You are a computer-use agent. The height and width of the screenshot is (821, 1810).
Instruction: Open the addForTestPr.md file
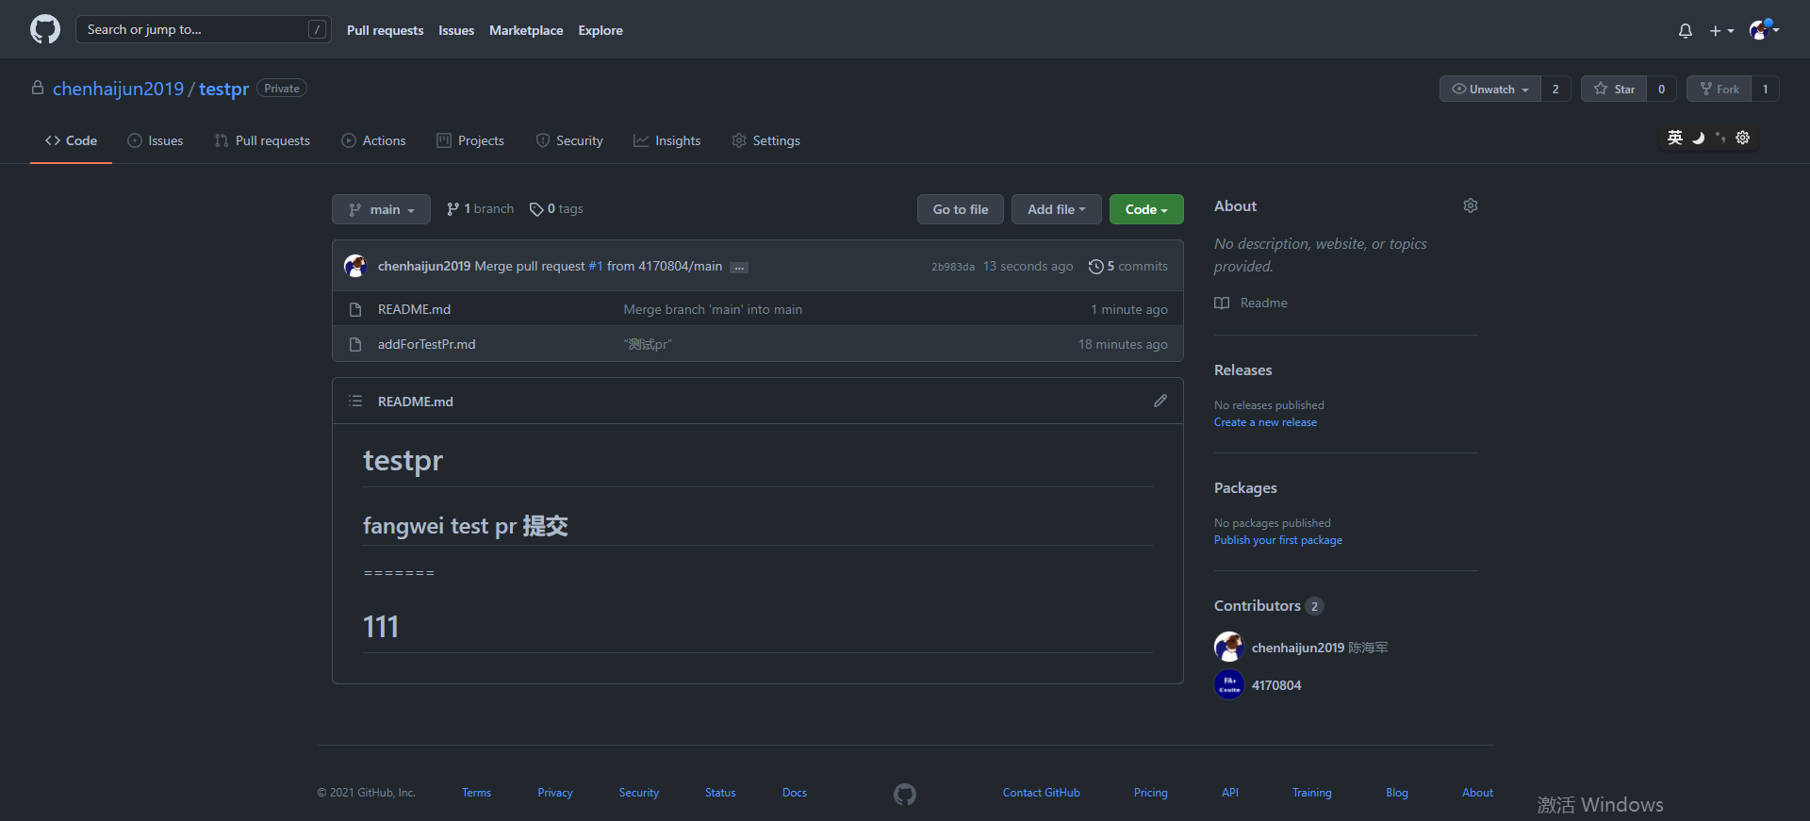[x=427, y=344]
